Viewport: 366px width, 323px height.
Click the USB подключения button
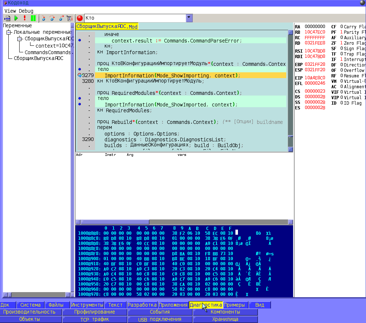pos(160,319)
